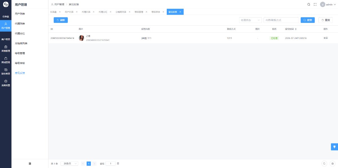The image size is (338, 168).
Task: Open the 20条/页 page size dropdown
Action: (x=69, y=163)
